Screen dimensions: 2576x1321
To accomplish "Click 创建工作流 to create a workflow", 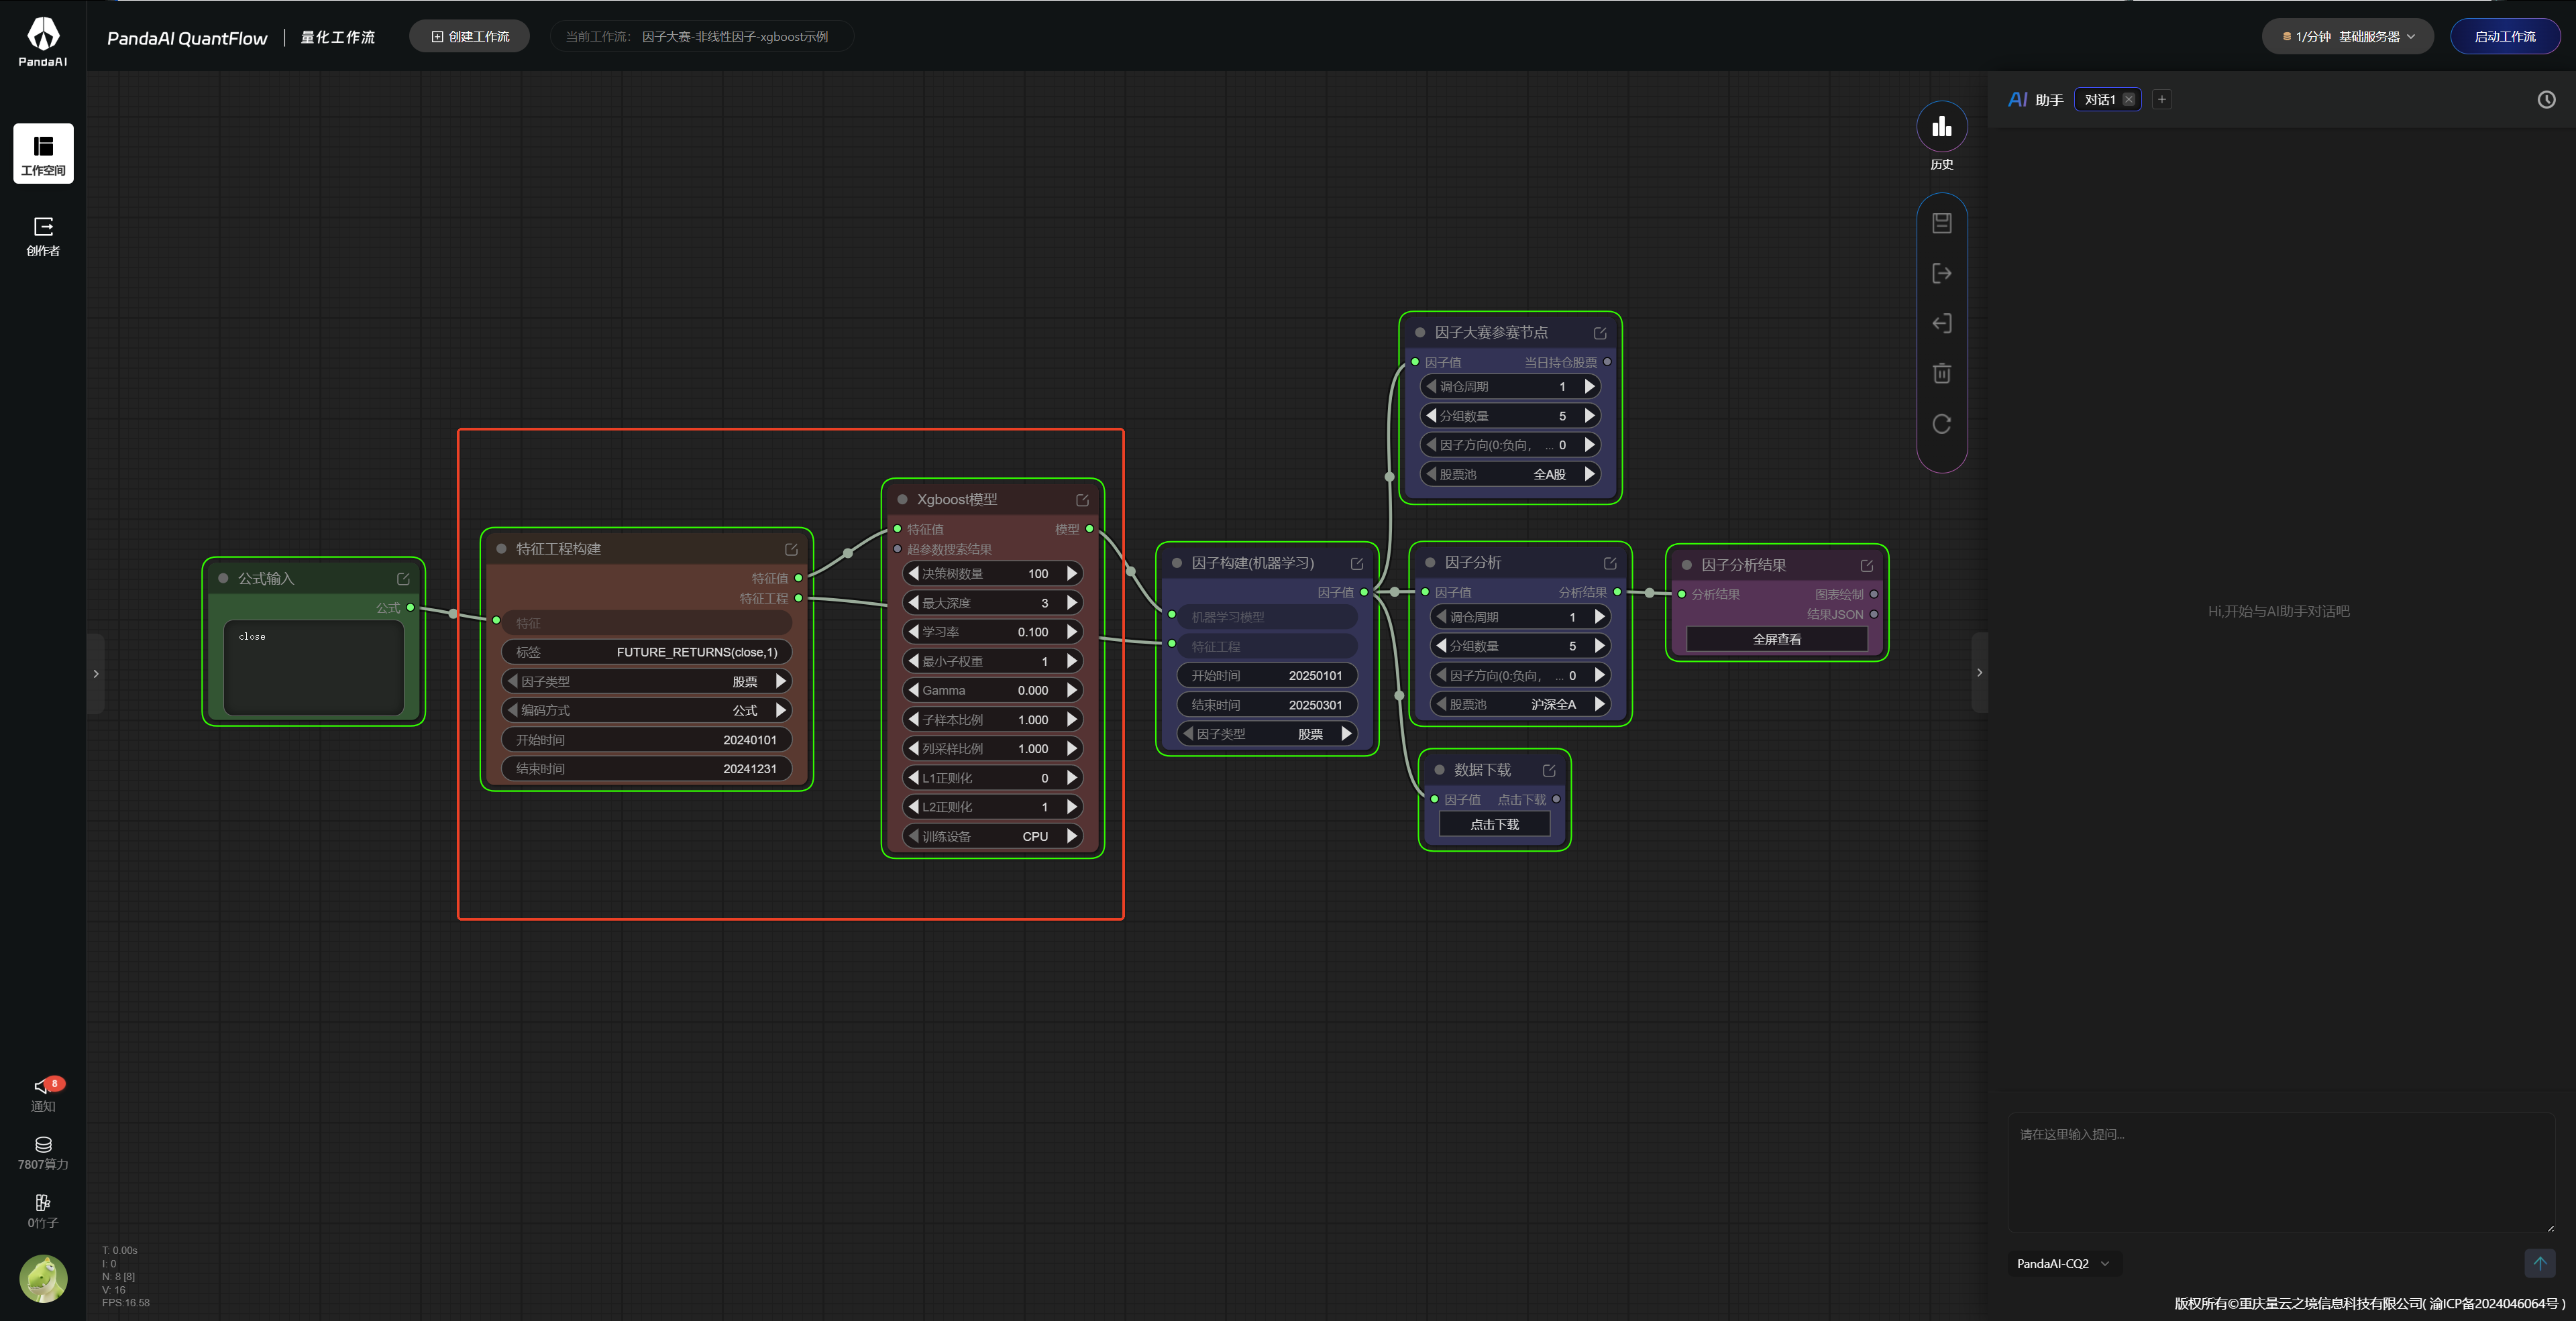I will [x=470, y=37].
